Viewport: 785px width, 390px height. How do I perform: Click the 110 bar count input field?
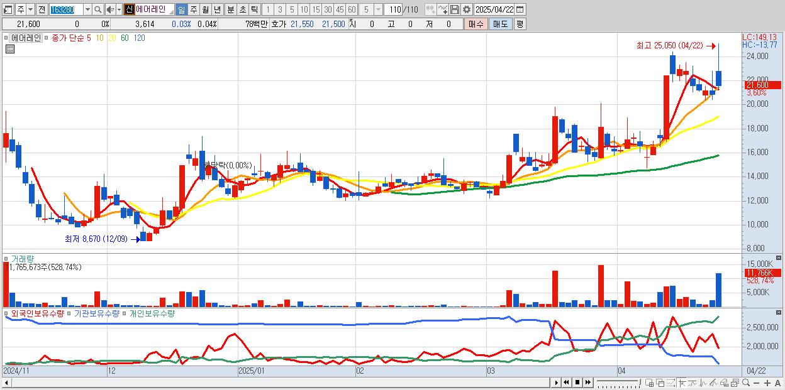[x=393, y=10]
